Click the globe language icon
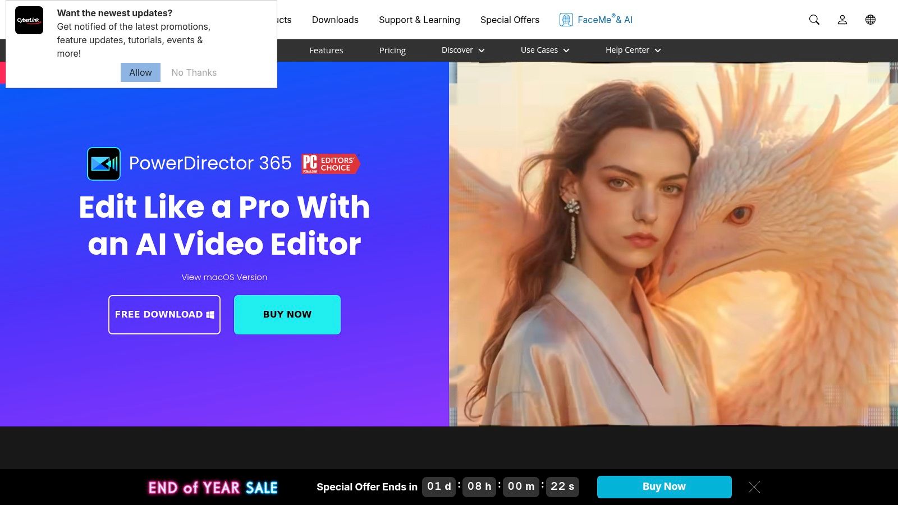898x505 pixels. pyautogui.click(x=870, y=20)
